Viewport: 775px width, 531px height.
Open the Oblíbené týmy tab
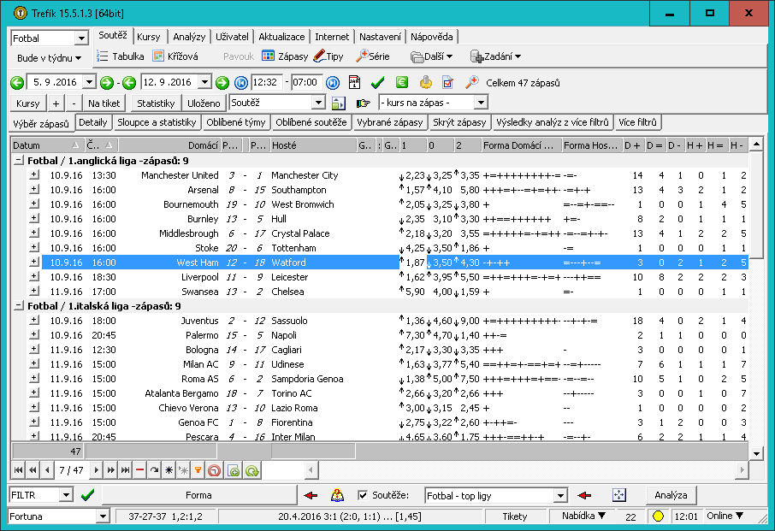tap(235, 122)
